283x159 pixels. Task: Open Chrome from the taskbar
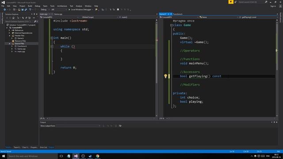pyautogui.click(x=97, y=156)
